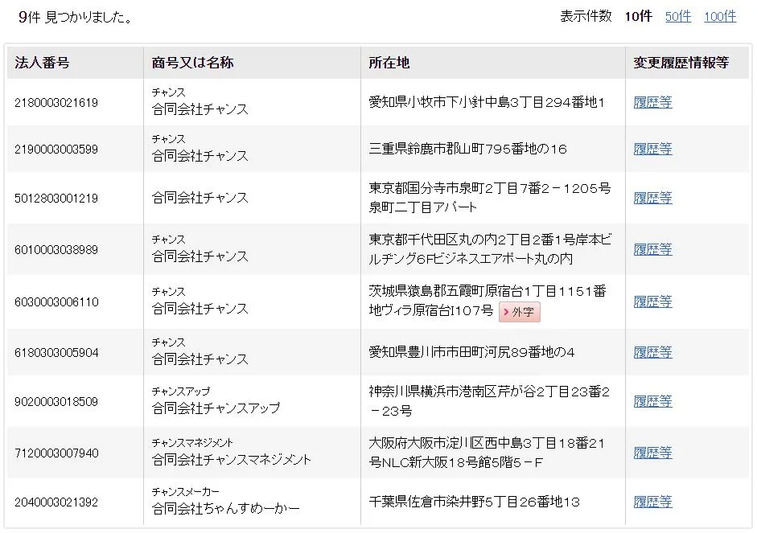Screen dimensions: 757x533
Task: Click the 変更履歴情報等 column header
Action: pos(681,63)
